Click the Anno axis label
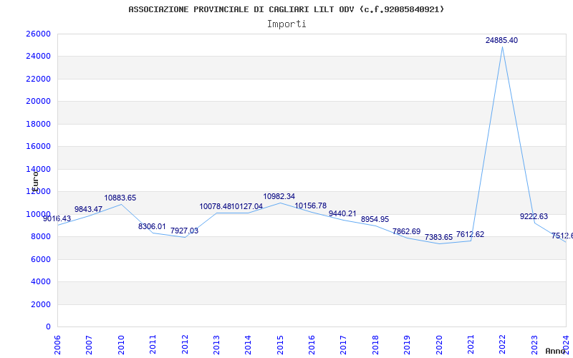 click(x=556, y=351)
